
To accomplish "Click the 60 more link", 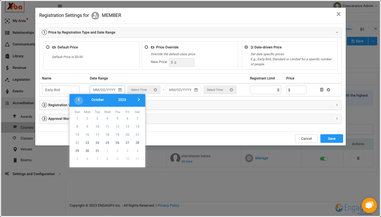I will tap(187, 161).
